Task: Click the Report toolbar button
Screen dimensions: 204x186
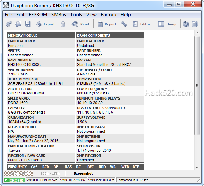Action: [x=107, y=24]
